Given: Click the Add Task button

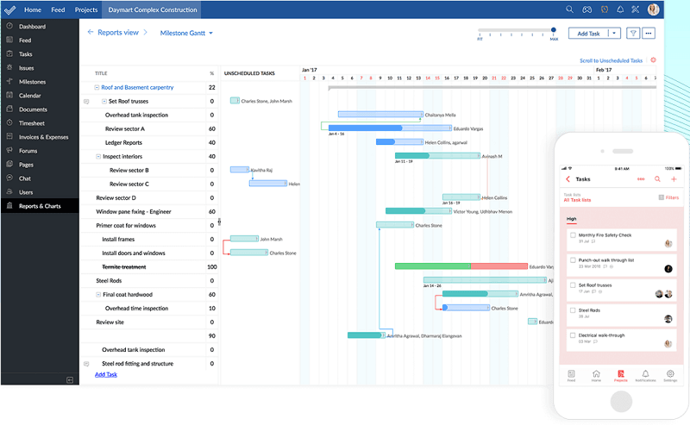Looking at the screenshot, I should (588, 34).
